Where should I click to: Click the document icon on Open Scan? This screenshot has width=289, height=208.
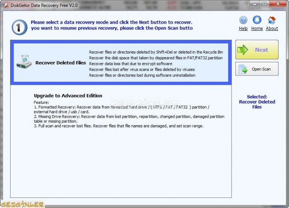pos(243,69)
